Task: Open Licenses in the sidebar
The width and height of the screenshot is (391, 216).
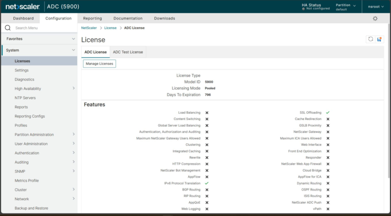Action: pyautogui.click(x=39, y=61)
